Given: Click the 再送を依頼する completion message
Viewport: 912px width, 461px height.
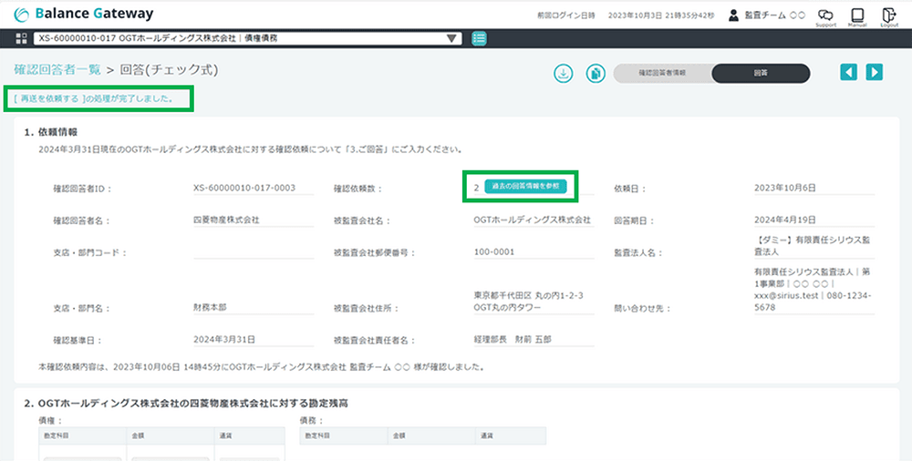Looking at the screenshot, I should pos(98,97).
